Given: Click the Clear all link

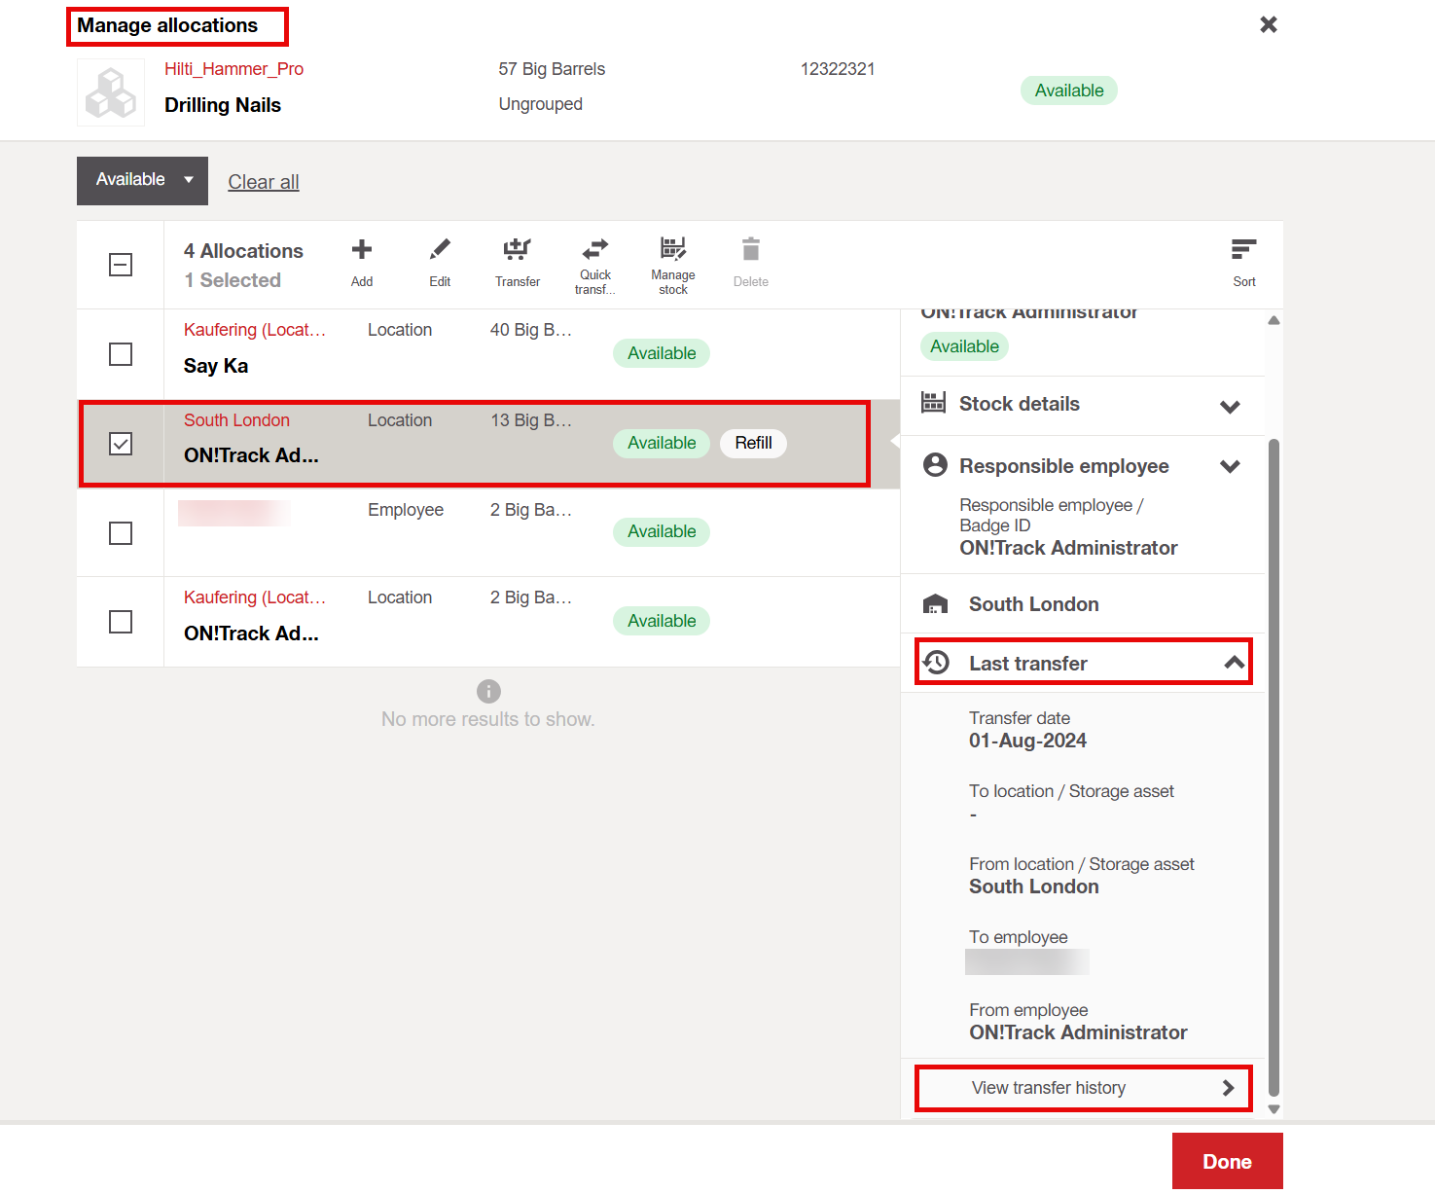Looking at the screenshot, I should (263, 182).
